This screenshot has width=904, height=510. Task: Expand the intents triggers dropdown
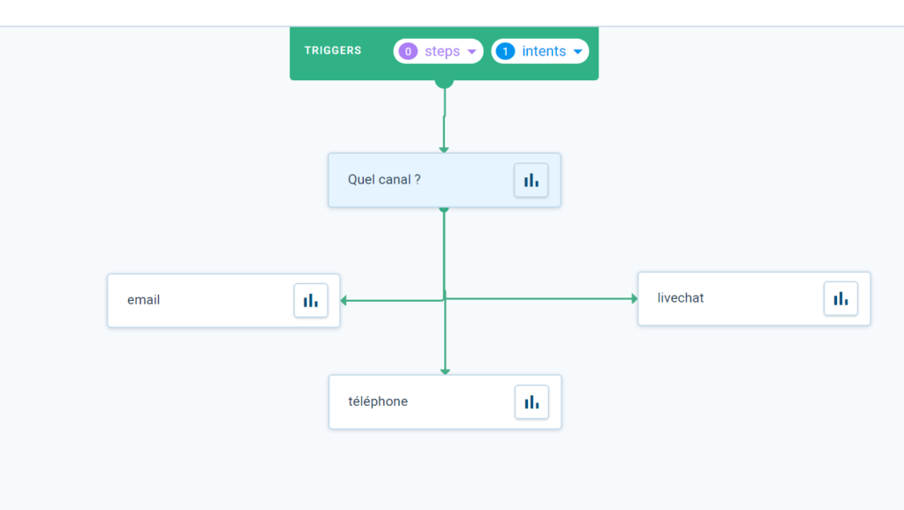coord(539,51)
